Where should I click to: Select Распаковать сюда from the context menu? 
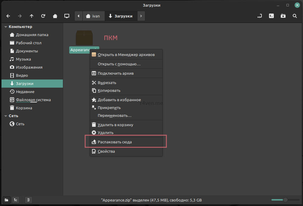115,142
